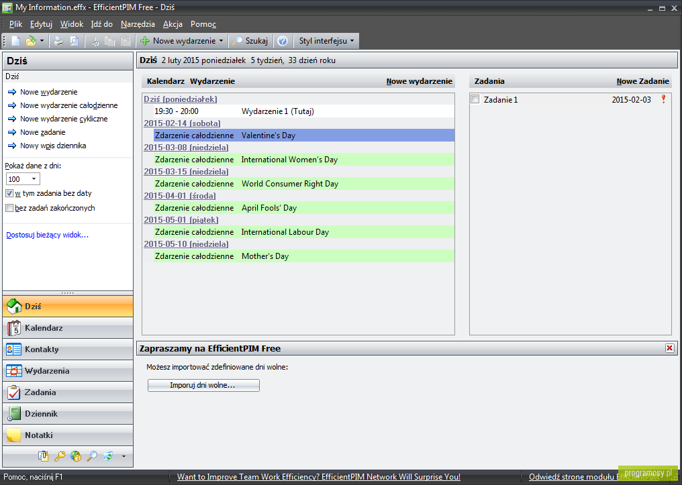Open the Plik menu

click(x=15, y=24)
